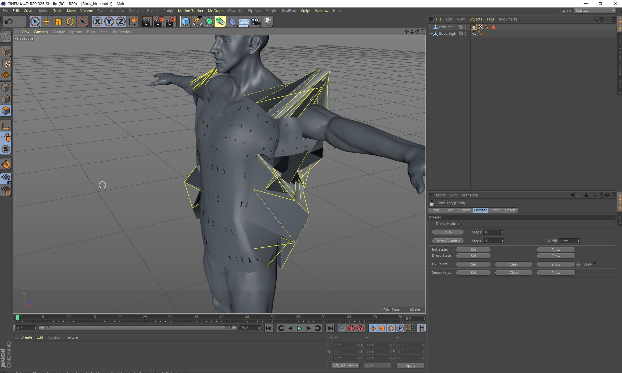This screenshot has width=622, height=373.
Task: Show the Seam Polys
Action: (x=556, y=273)
